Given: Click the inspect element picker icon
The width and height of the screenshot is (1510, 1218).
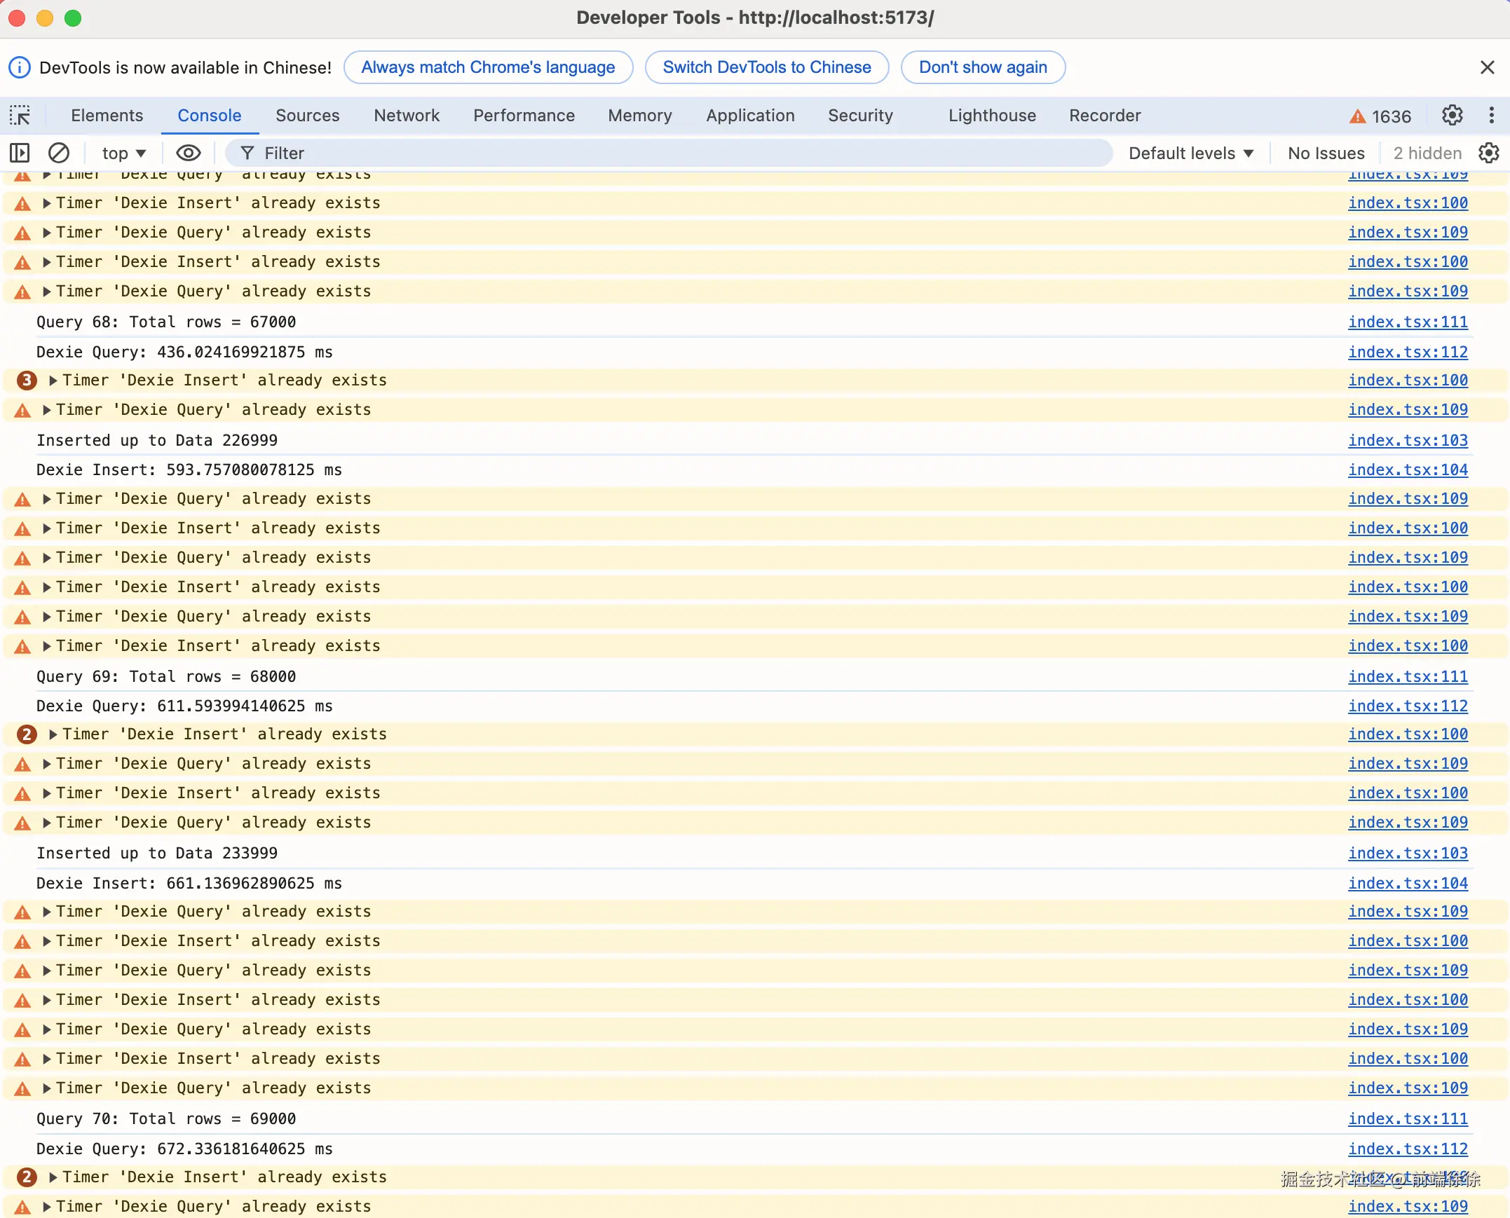Looking at the screenshot, I should pos(20,115).
